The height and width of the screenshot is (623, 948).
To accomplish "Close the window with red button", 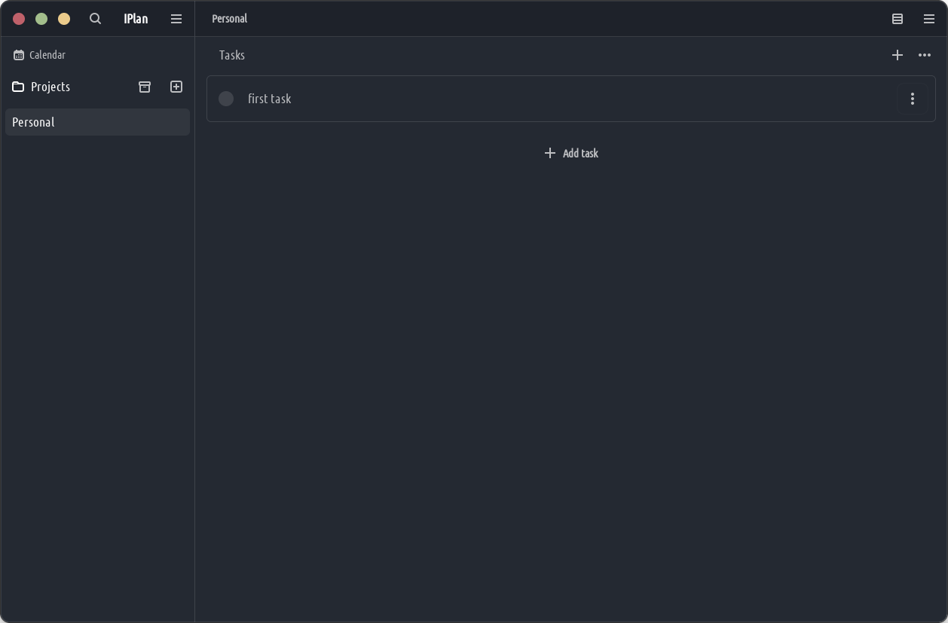I will click(x=19, y=19).
